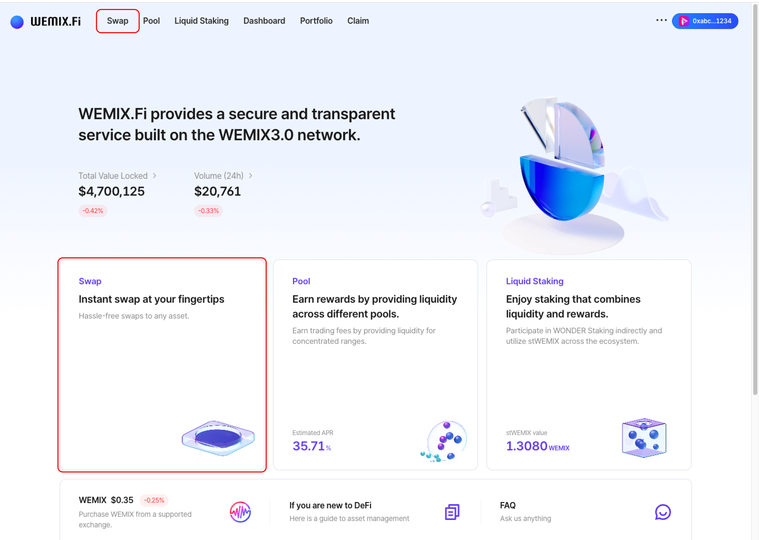Image resolution: width=759 pixels, height=540 pixels.
Task: Expand Volume (24h) chevron arrow
Action: coord(251,176)
